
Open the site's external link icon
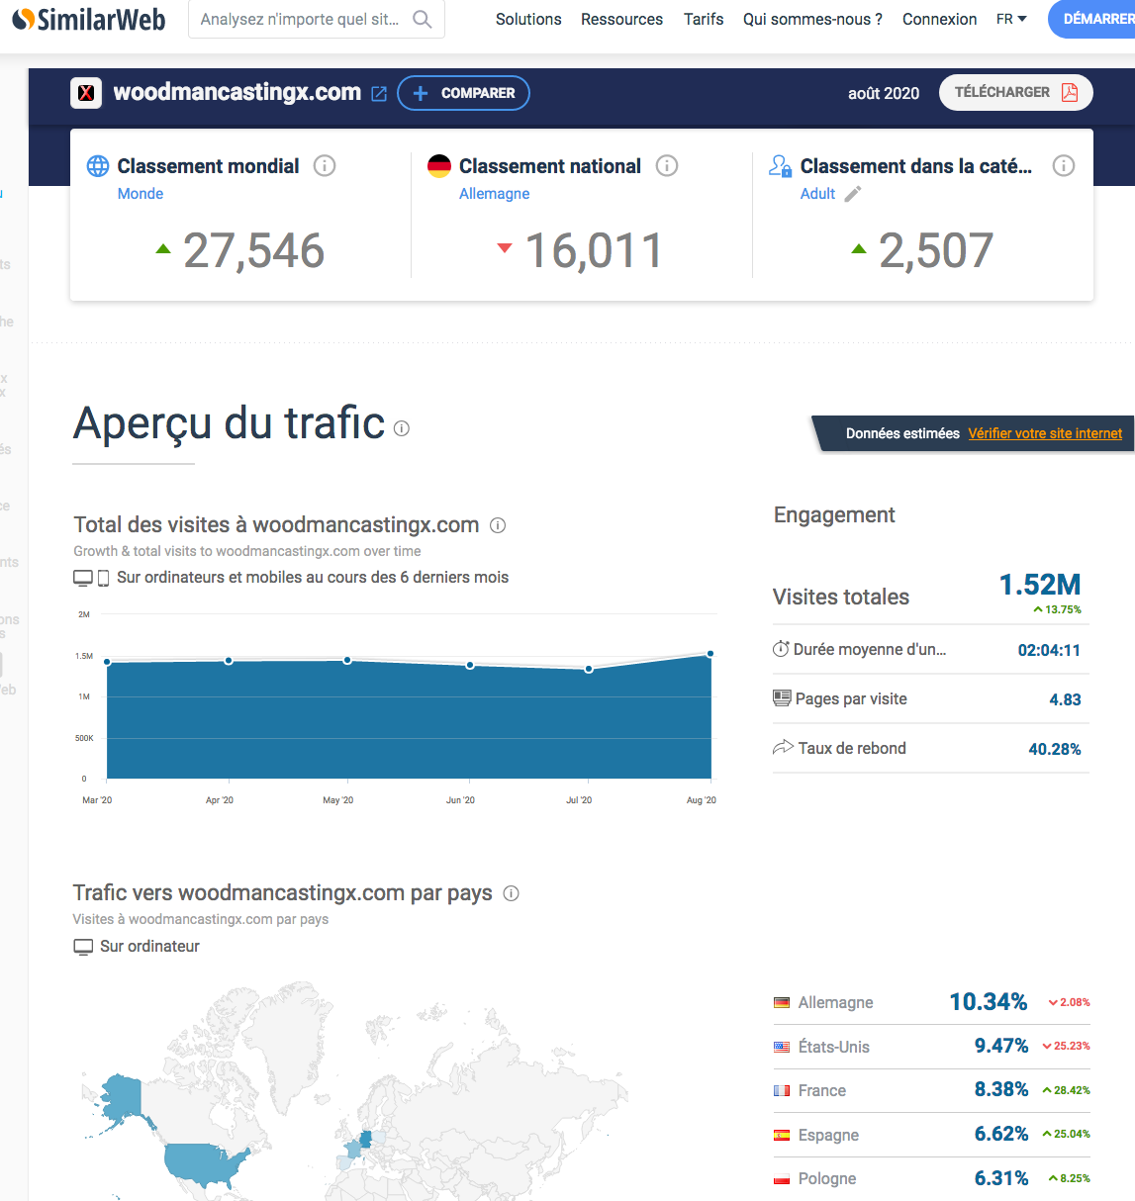(x=379, y=94)
